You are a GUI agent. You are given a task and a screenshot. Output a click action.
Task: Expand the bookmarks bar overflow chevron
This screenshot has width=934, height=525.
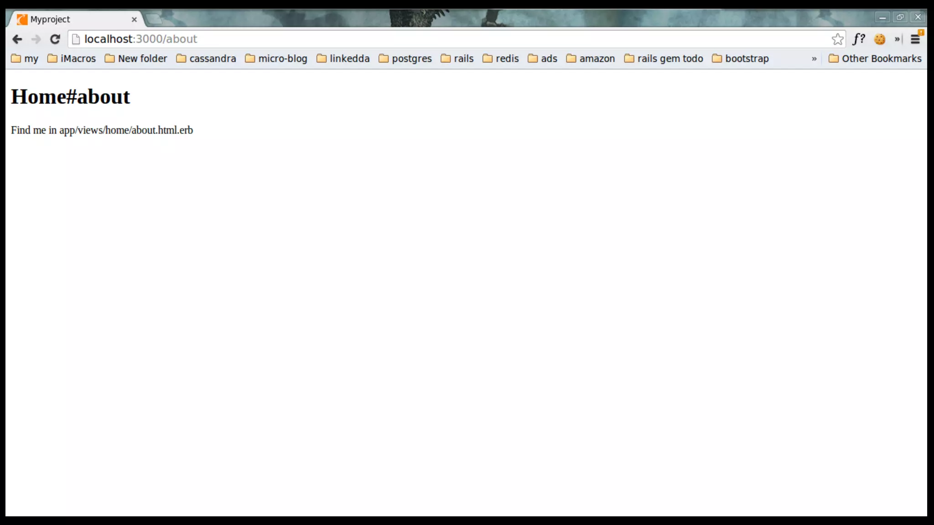coord(814,59)
